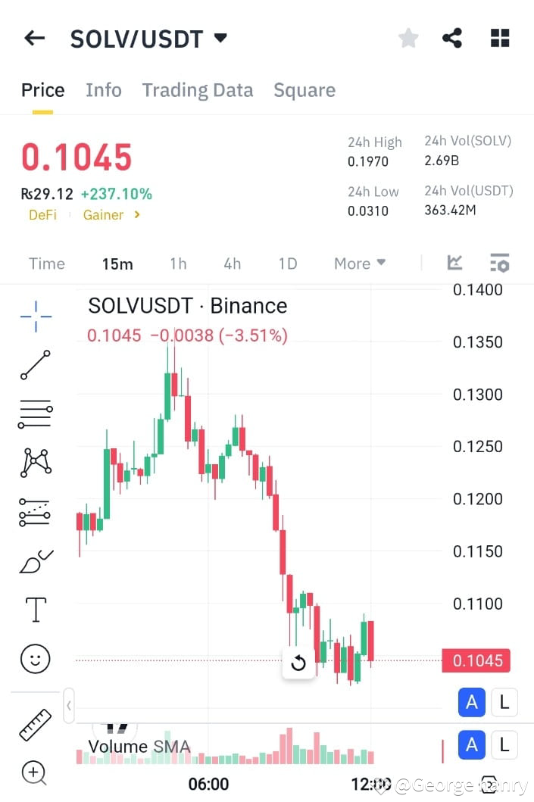The width and height of the screenshot is (534, 802).
Task: Switch to the Trading Data tab
Action: pyautogui.click(x=197, y=89)
